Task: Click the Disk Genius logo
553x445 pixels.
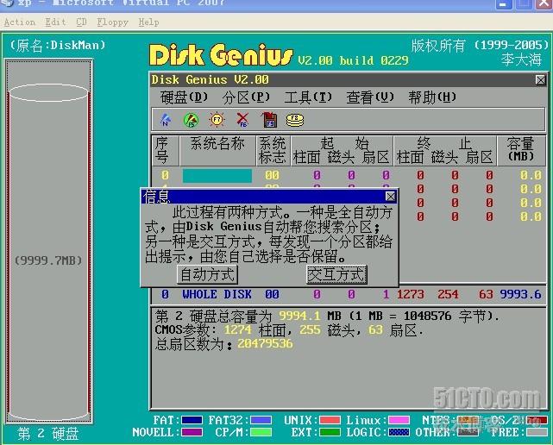Action: tap(221, 55)
